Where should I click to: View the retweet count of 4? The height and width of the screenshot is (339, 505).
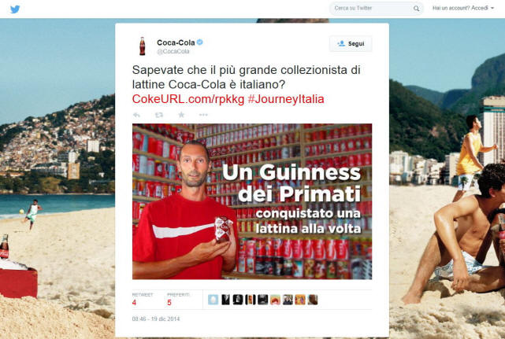pos(134,303)
